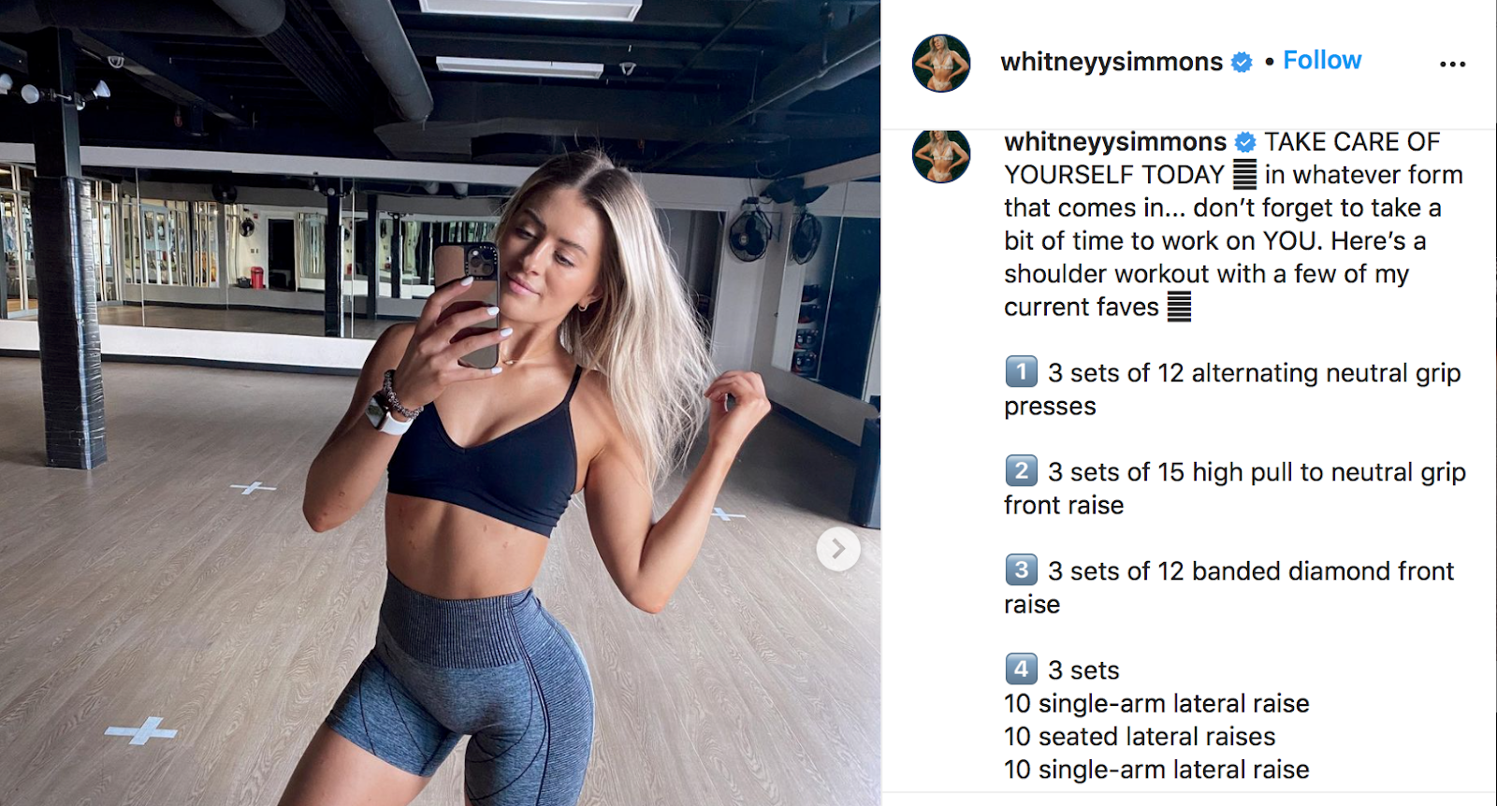Open whitneyysimmons username link in caption
Image resolution: width=1497 pixels, height=806 pixels.
click(1115, 142)
